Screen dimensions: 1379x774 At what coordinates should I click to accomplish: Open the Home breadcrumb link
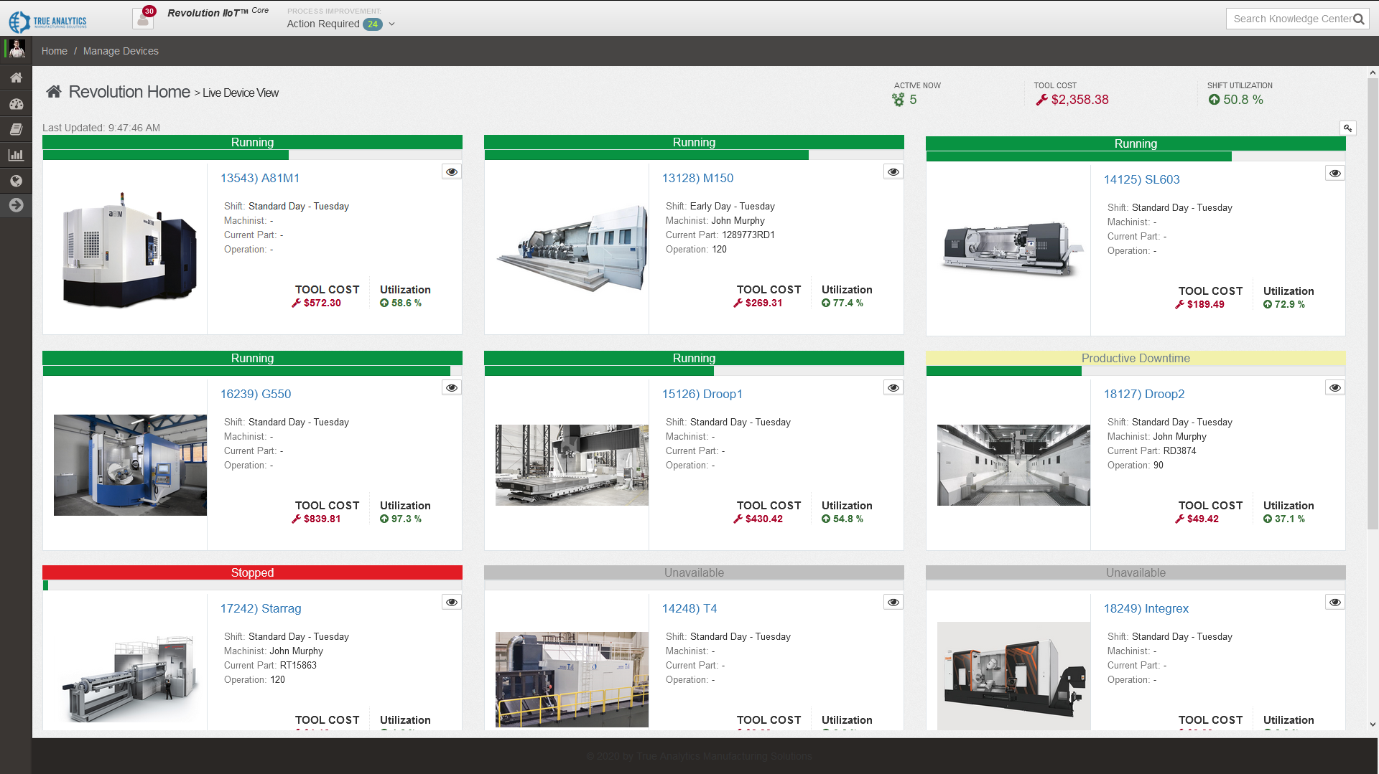coord(54,51)
